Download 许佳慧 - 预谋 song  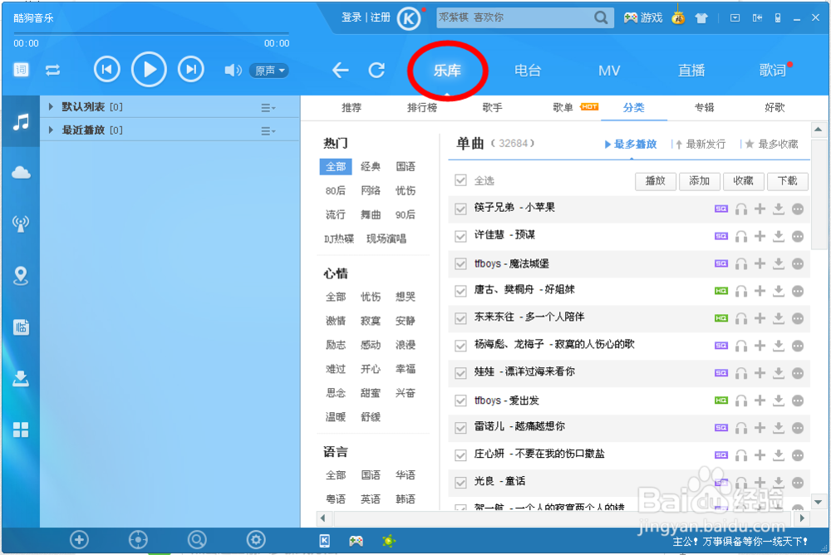[x=778, y=236]
